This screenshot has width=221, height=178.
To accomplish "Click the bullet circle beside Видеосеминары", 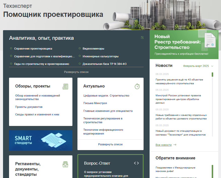I will [80, 48].
